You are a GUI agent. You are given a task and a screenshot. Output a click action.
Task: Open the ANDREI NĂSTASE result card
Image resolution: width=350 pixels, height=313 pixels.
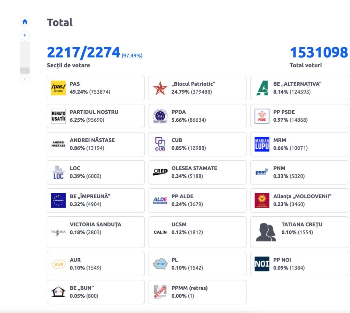coord(96,144)
